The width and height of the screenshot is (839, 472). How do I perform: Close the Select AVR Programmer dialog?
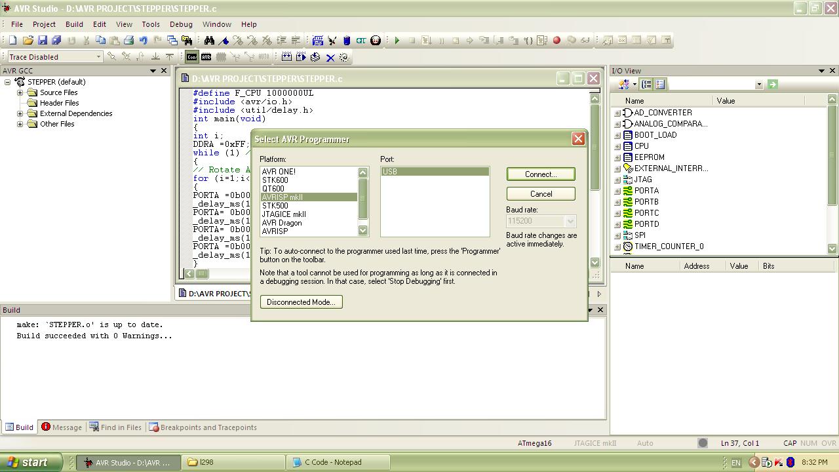coord(578,139)
